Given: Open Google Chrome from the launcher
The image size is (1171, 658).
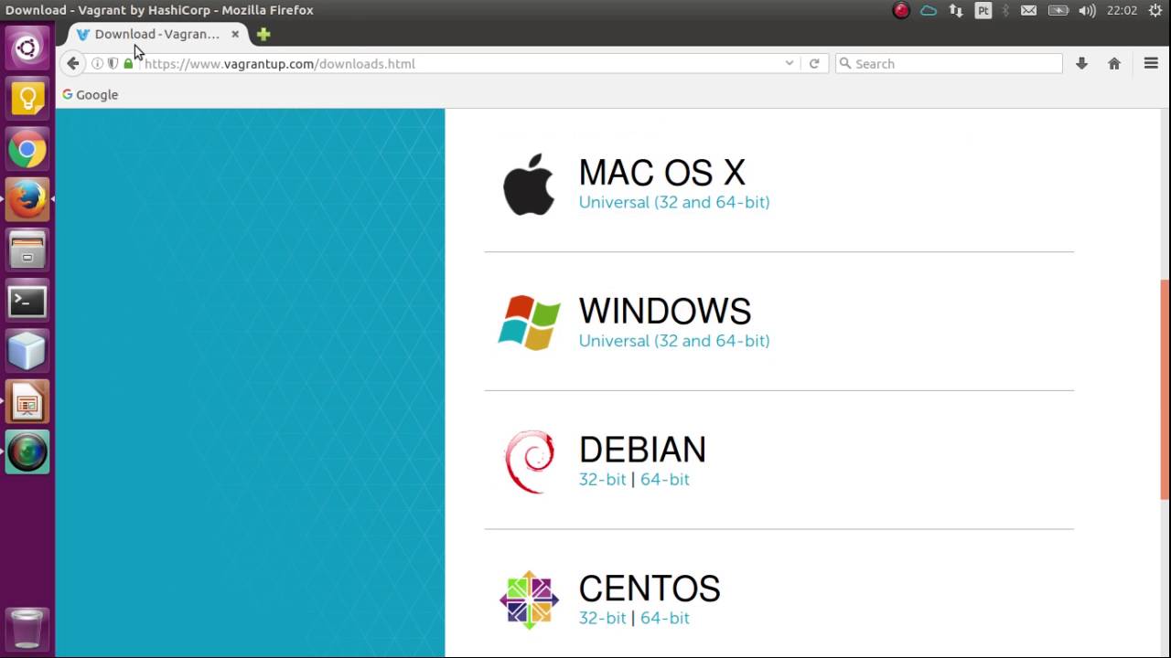Looking at the screenshot, I should 27,149.
